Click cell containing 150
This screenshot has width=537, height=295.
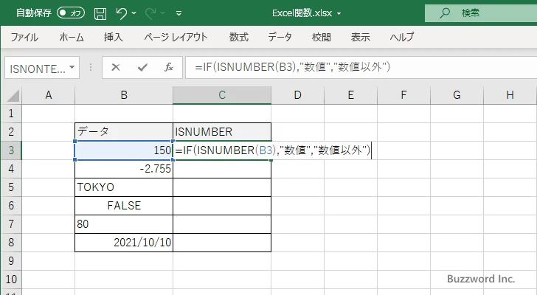coord(124,150)
